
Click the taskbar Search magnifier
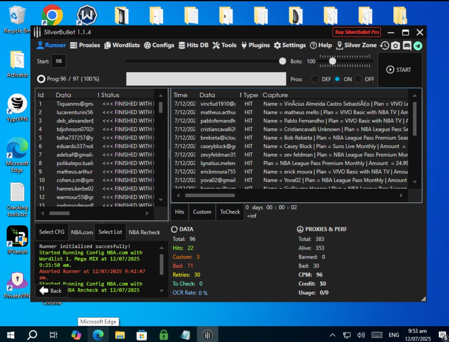(x=32, y=335)
